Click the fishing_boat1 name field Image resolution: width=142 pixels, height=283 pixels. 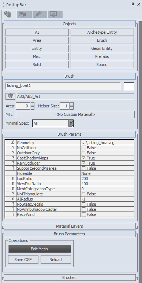[x=63, y=86]
